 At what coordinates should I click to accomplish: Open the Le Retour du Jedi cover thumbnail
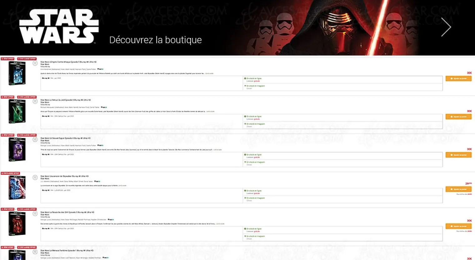pyautogui.click(x=17, y=111)
